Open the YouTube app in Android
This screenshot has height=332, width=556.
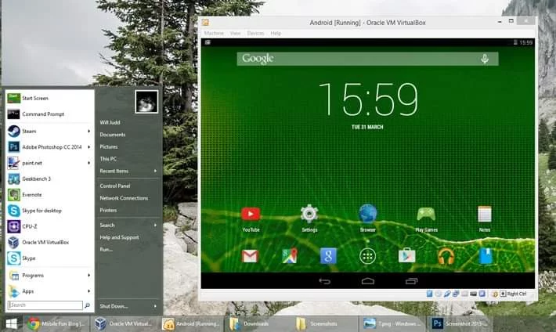pyautogui.click(x=251, y=214)
